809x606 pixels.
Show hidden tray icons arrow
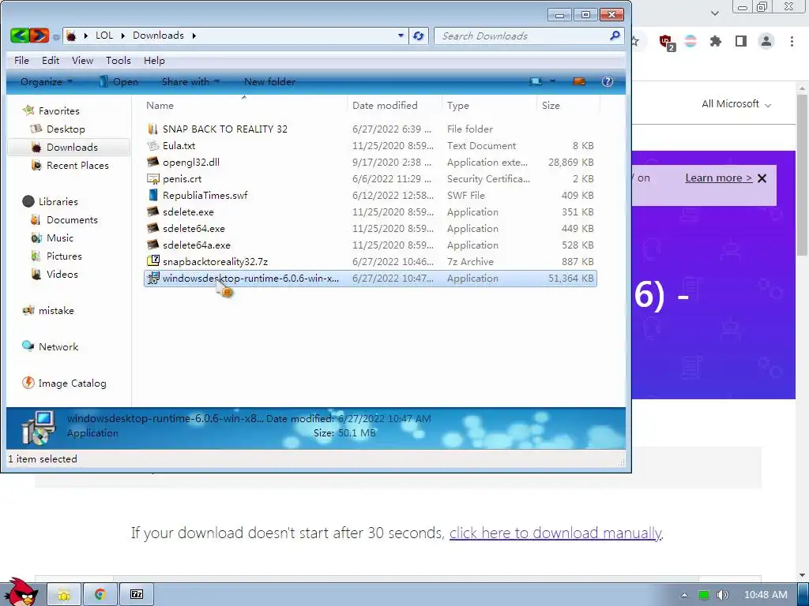[x=685, y=595]
